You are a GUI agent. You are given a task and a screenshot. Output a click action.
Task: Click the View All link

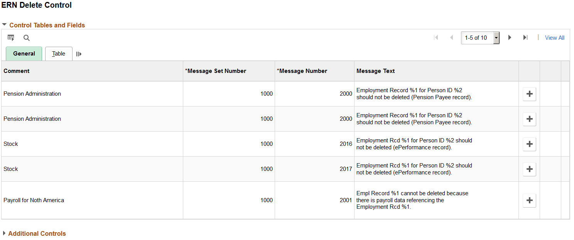click(554, 37)
